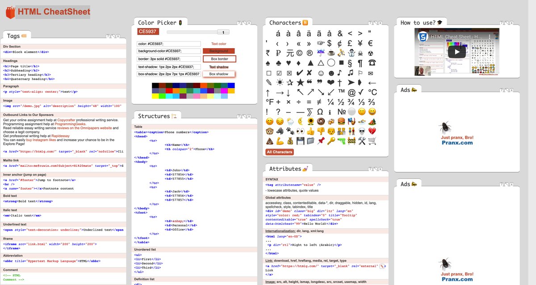This screenshot has width=536, height=285.
Task: Choose the red pushpin emoji
Action: coord(321,141)
